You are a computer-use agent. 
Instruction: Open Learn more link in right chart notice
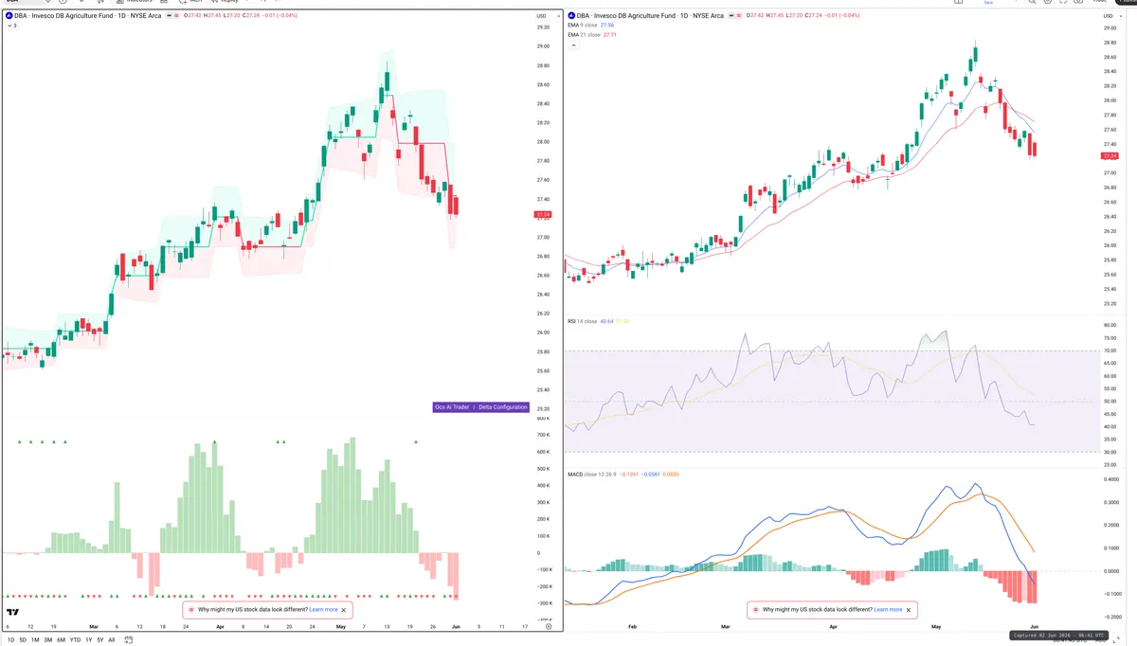pos(888,610)
